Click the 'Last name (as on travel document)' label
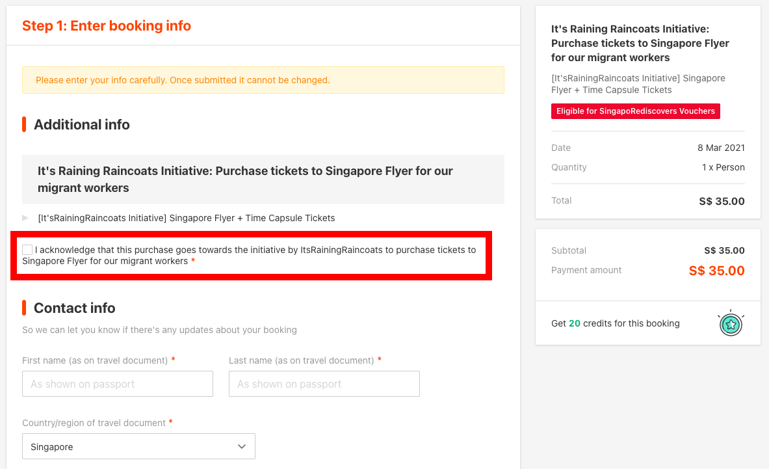Screen dimensions: 769x469 301,360
